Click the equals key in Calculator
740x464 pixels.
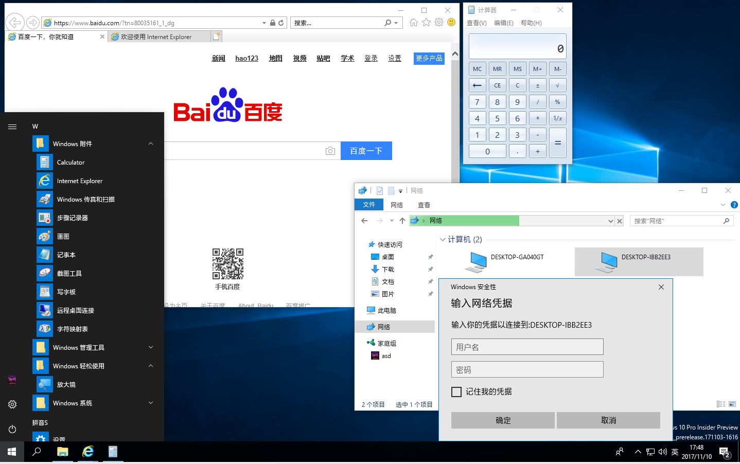click(557, 142)
